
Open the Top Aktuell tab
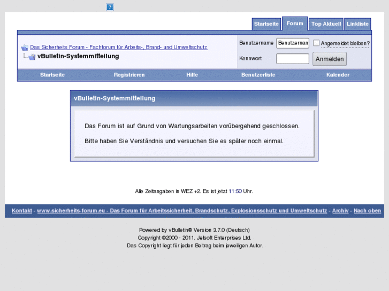click(x=326, y=24)
